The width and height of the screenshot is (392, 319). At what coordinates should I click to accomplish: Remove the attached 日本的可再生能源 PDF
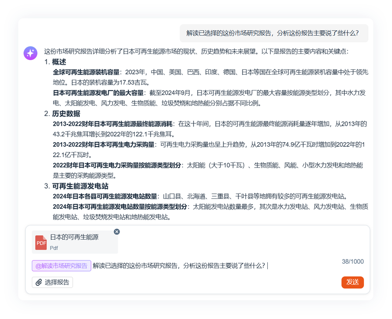pos(117,232)
